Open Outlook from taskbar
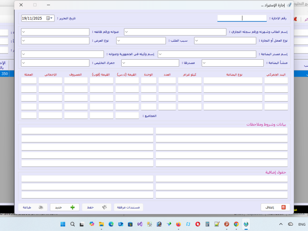This screenshot has width=308, height=231. [121, 224]
